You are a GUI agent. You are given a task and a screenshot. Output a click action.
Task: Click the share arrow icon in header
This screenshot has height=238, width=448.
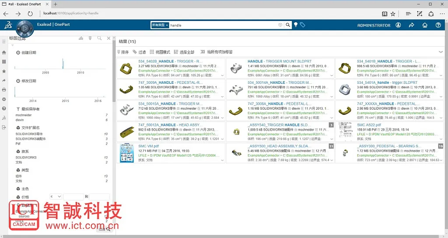(x=411, y=25)
